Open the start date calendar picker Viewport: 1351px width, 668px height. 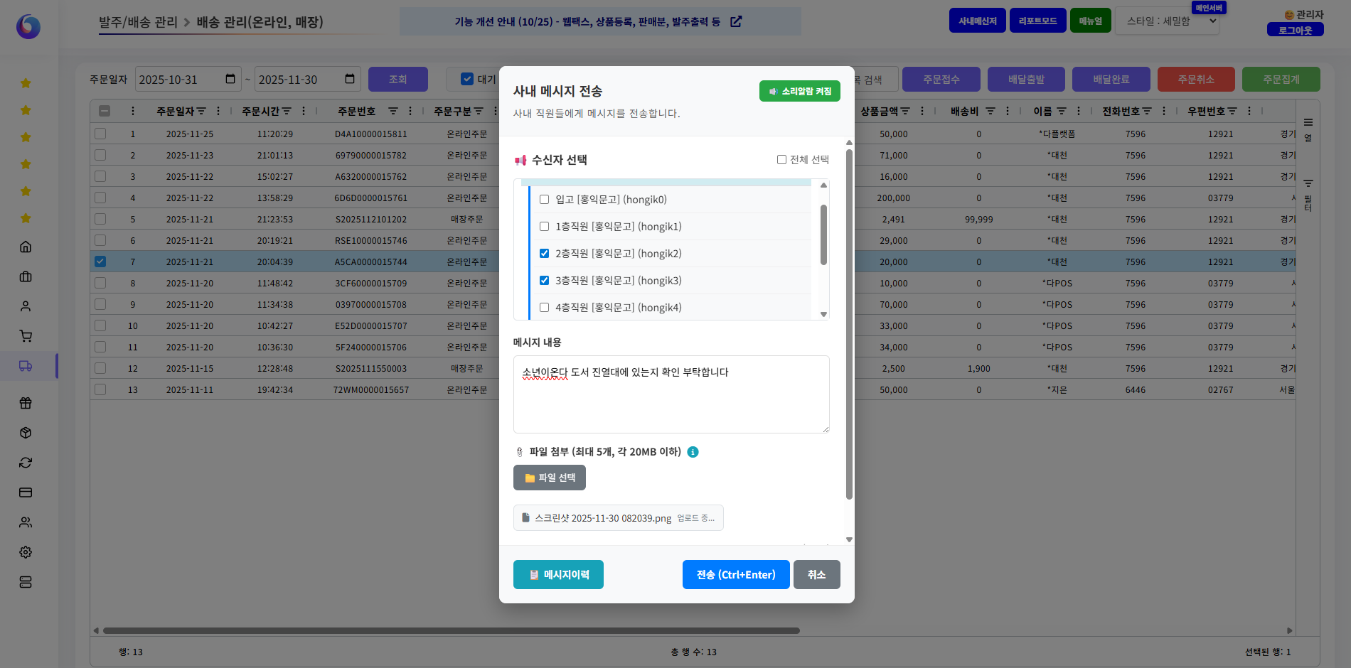click(x=230, y=79)
